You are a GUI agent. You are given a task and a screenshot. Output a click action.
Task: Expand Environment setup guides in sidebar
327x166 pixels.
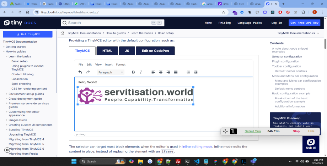7,94
